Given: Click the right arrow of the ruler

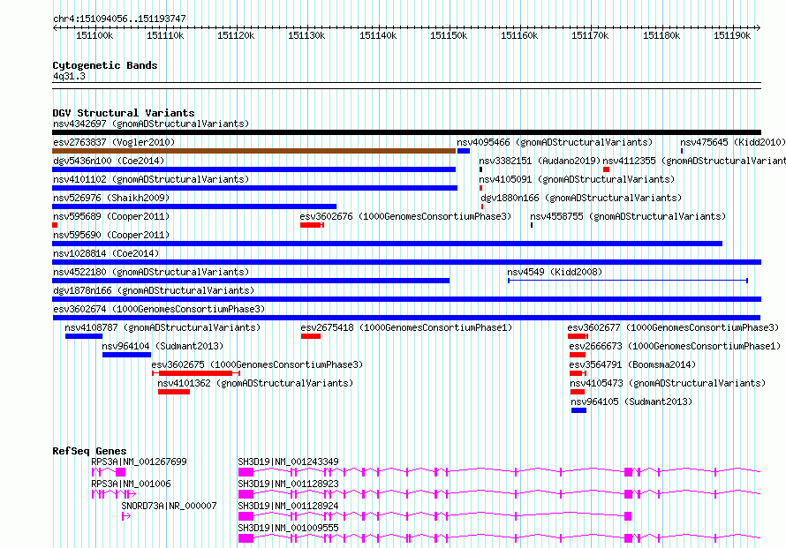Looking at the screenshot, I should (759, 27).
